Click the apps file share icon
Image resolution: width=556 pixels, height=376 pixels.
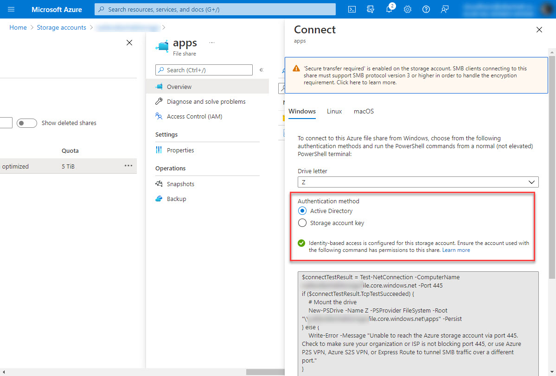162,47
